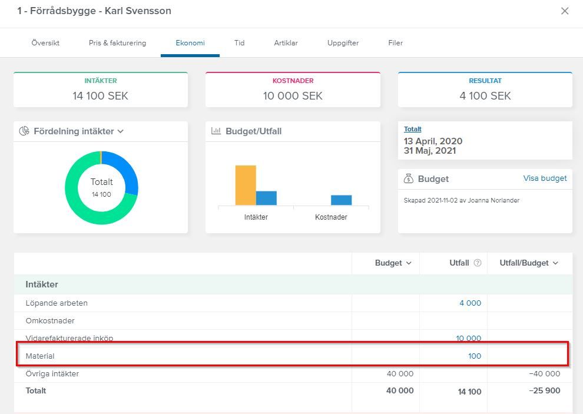Click the money bag Budget icon

[x=408, y=178]
